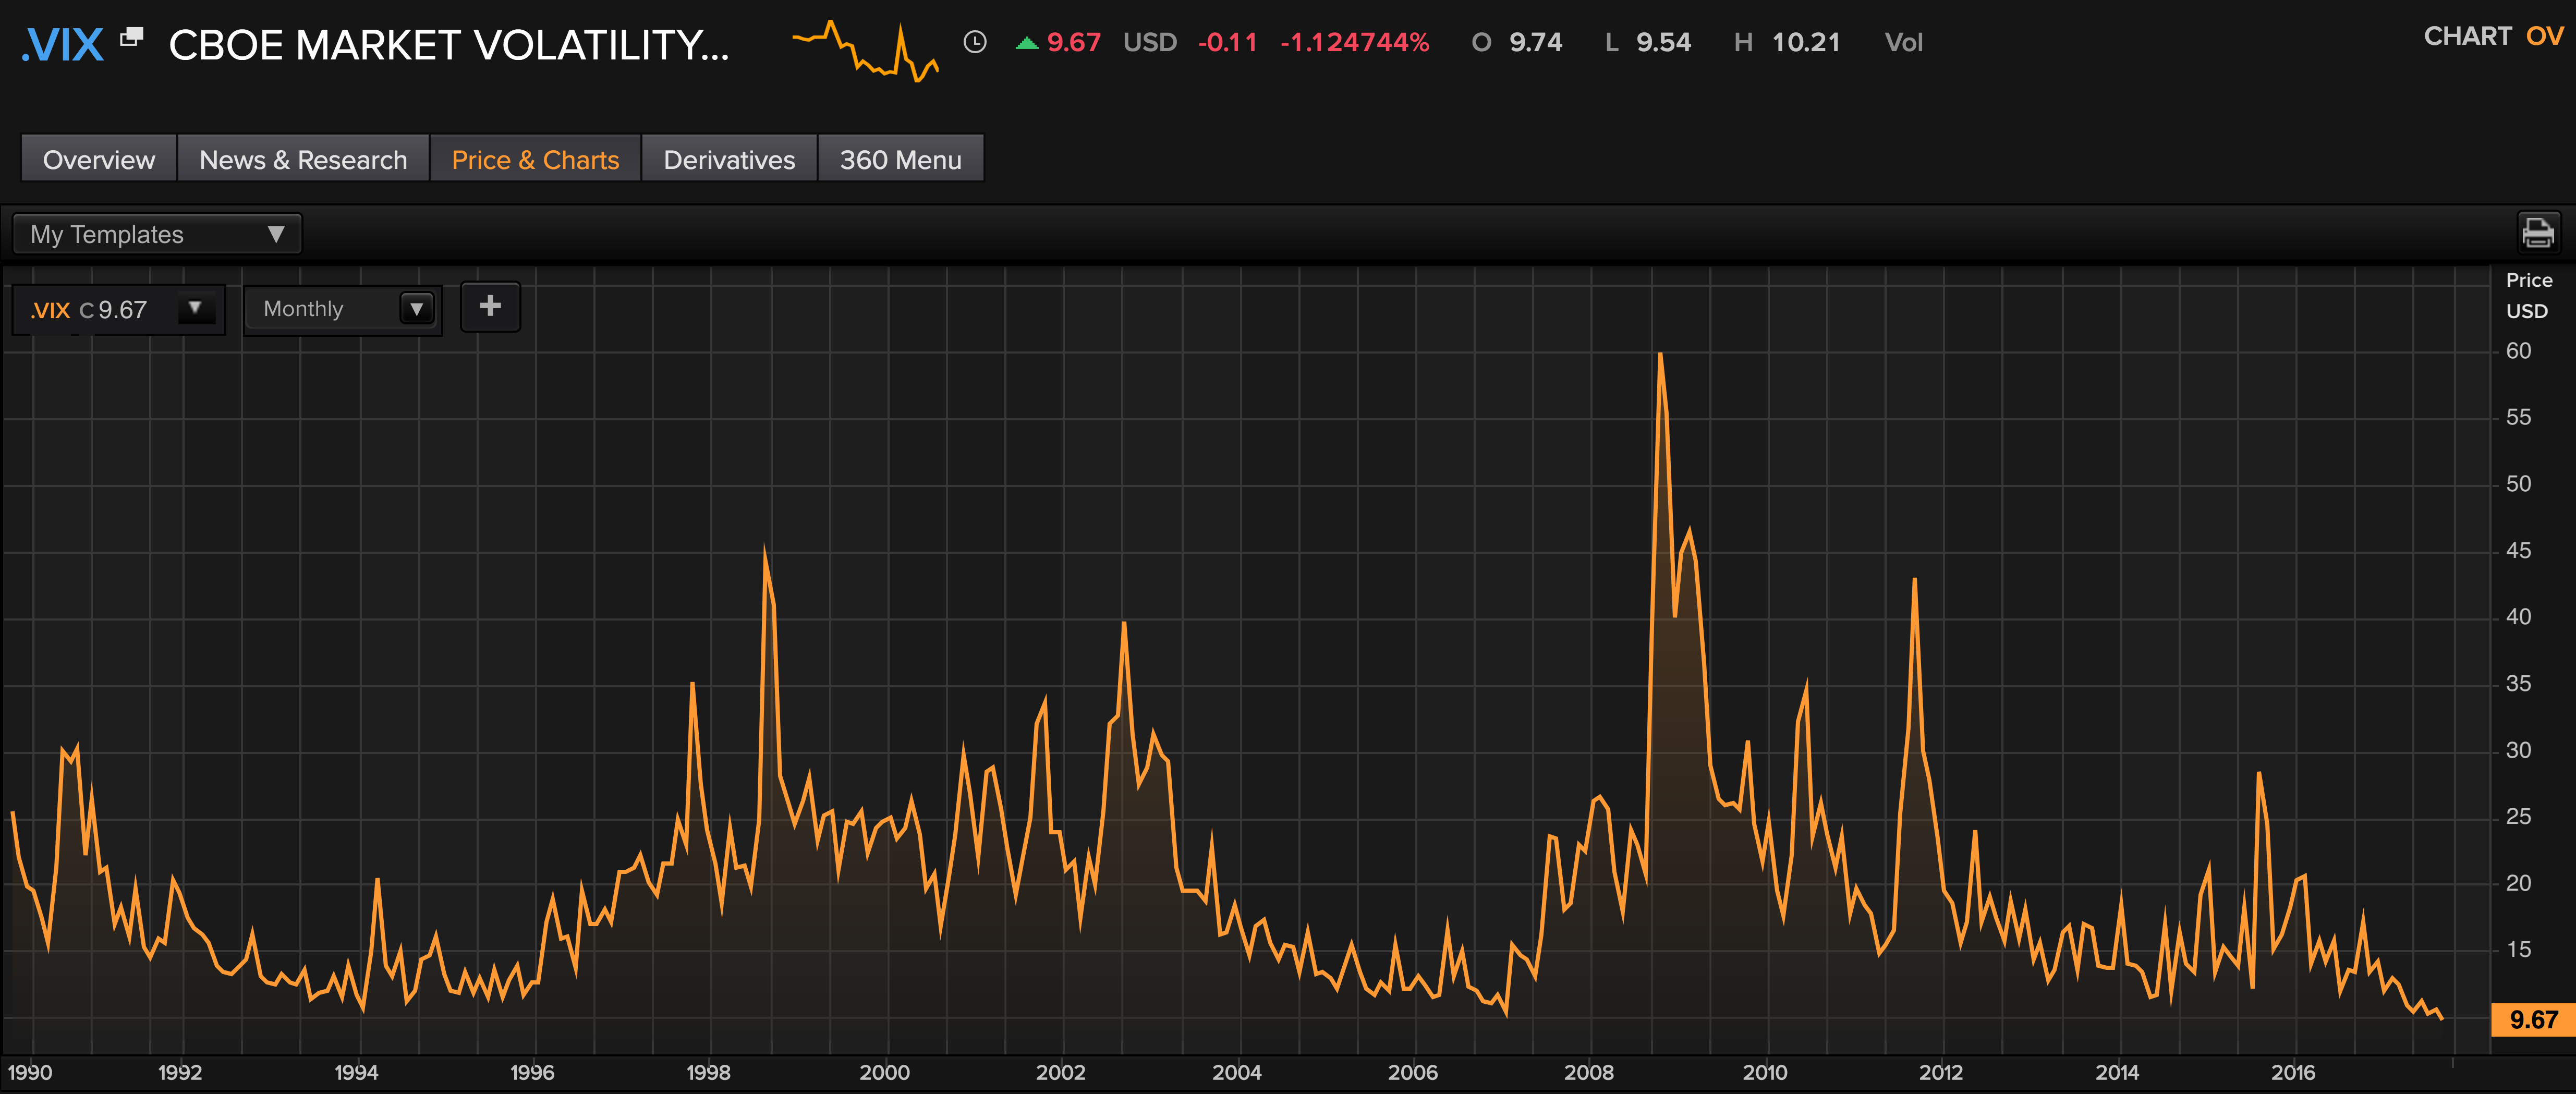The width and height of the screenshot is (2576, 1094).
Task: Click the 2016 label on the time axis
Action: pyautogui.click(x=2292, y=1072)
